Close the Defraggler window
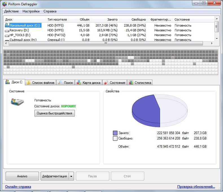Image resolution: width=223 pixels, height=192 pixels. point(214,3)
